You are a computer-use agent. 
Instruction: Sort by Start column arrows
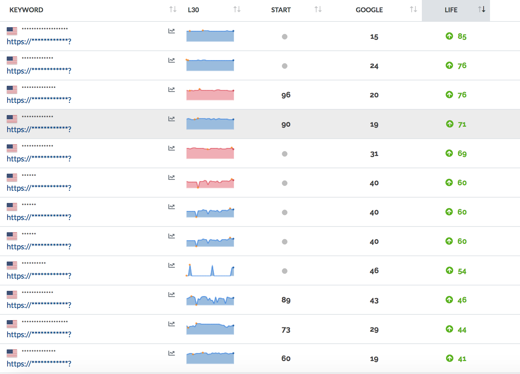point(318,10)
